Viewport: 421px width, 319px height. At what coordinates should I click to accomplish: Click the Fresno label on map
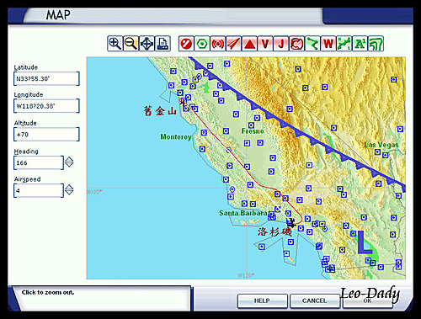(253, 131)
